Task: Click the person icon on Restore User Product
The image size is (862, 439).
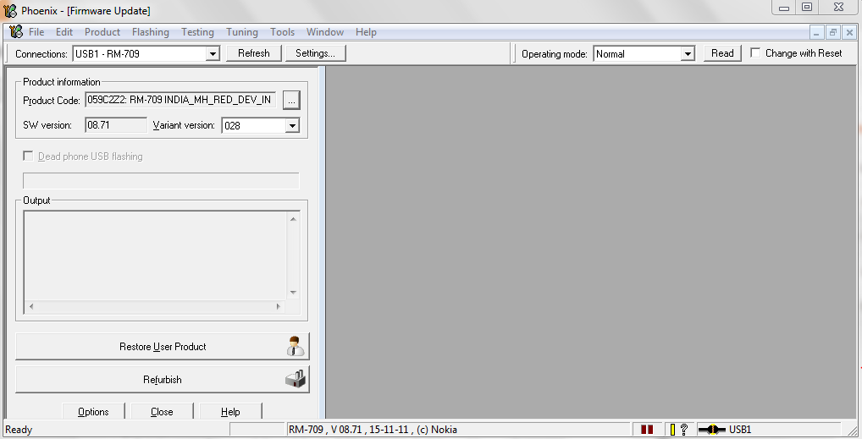Action: coord(296,346)
